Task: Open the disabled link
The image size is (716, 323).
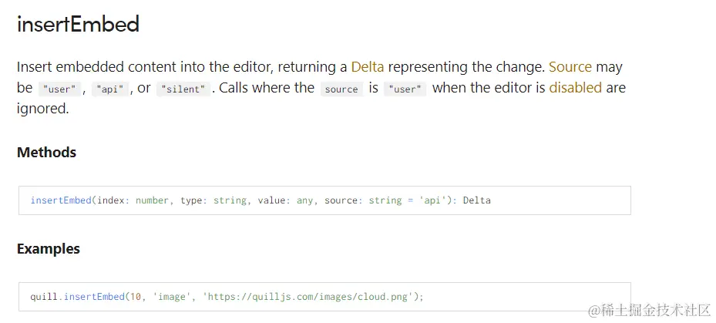Action: pyautogui.click(x=575, y=88)
